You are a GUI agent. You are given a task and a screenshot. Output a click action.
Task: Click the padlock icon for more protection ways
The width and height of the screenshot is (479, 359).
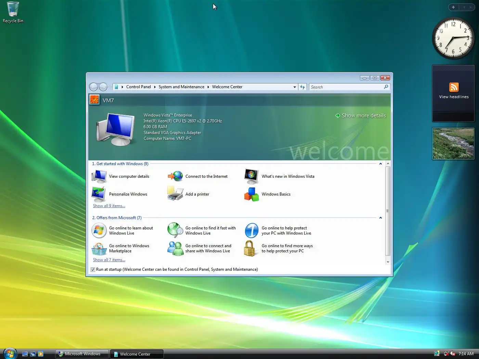coord(250,248)
